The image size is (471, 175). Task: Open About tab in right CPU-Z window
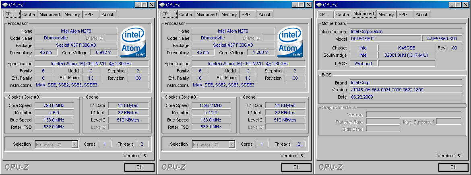pos(422,14)
